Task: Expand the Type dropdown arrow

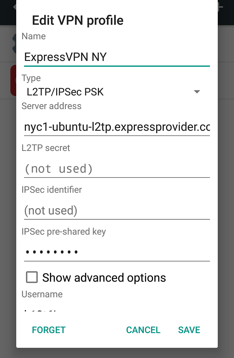Action: (x=197, y=92)
